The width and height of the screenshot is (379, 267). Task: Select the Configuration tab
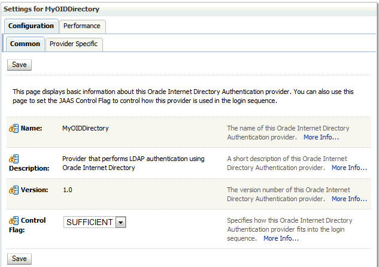click(31, 26)
